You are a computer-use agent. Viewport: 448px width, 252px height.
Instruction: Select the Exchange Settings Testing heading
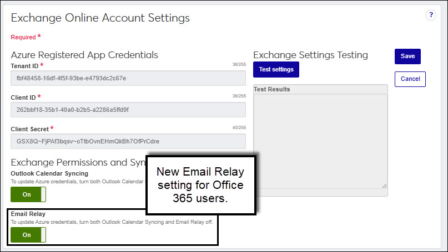click(310, 55)
